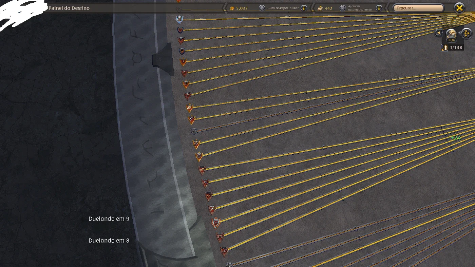Click the Procurar search field
Screen dimensions: 475x267
click(418, 8)
